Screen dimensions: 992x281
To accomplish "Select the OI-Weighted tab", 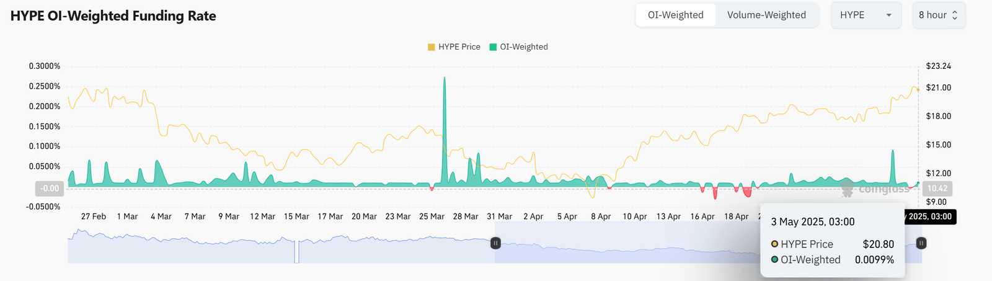I will click(676, 15).
